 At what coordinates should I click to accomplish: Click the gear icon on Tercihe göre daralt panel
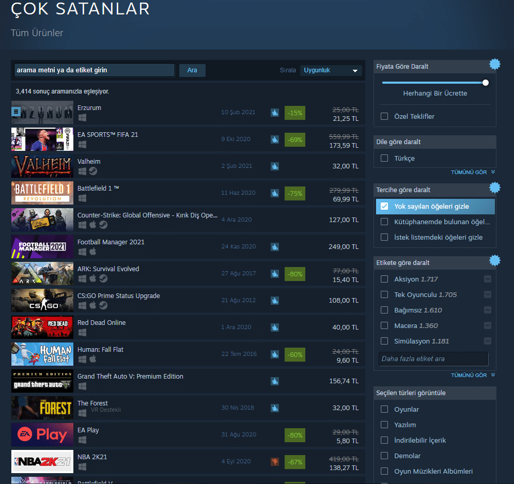click(495, 188)
